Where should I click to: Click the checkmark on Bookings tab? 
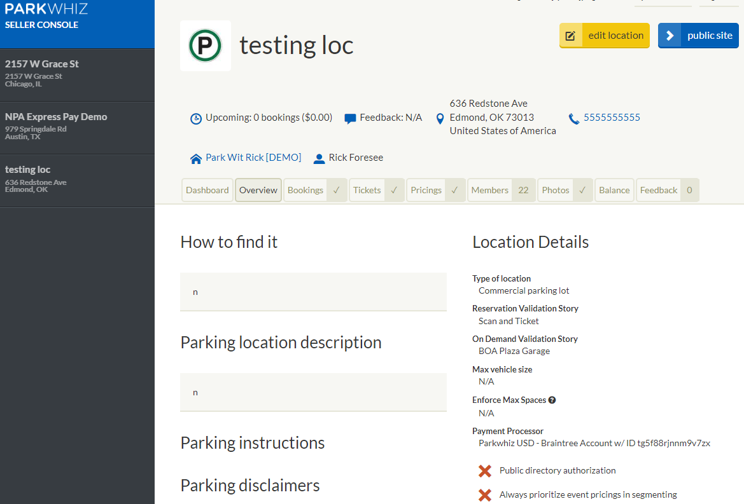337,190
